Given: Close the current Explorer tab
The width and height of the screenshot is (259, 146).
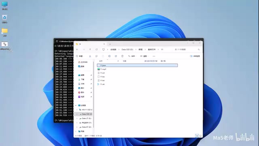Looking at the screenshot, I should pos(104,44).
